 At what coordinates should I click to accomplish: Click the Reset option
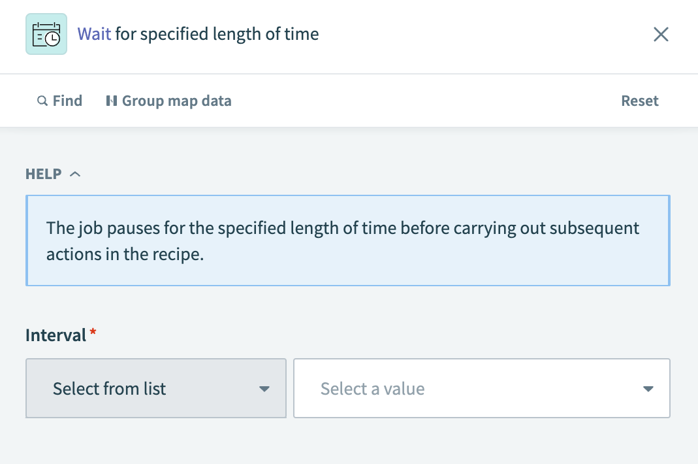click(639, 101)
